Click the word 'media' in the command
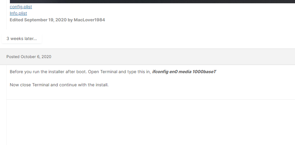 click(x=185, y=72)
